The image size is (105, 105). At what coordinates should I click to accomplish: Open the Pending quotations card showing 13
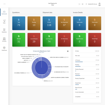click(34, 23)
